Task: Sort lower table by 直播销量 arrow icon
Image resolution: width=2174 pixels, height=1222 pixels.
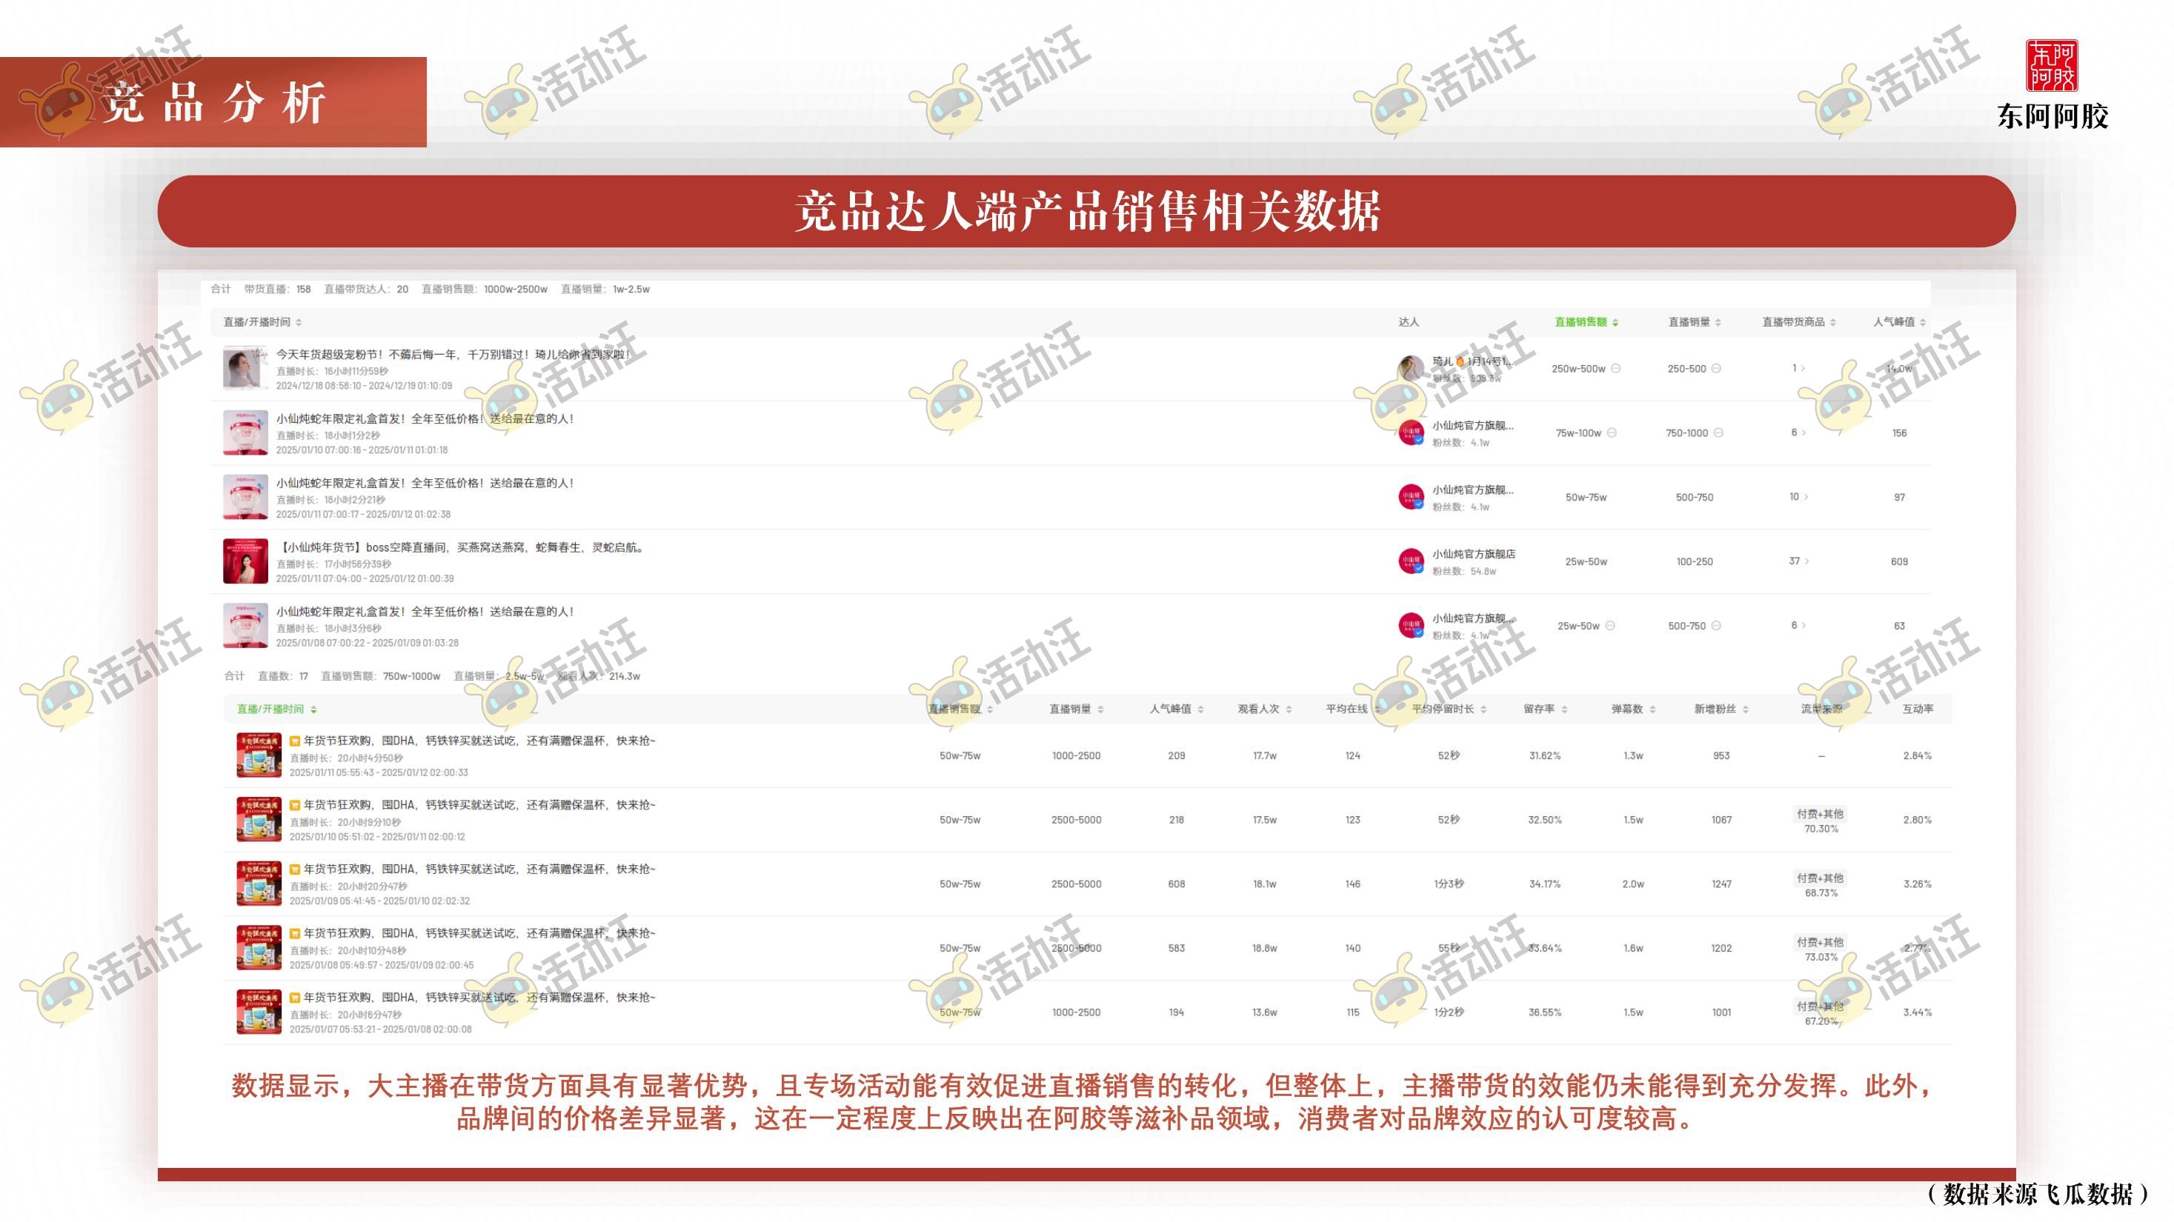Action: pyautogui.click(x=1100, y=710)
